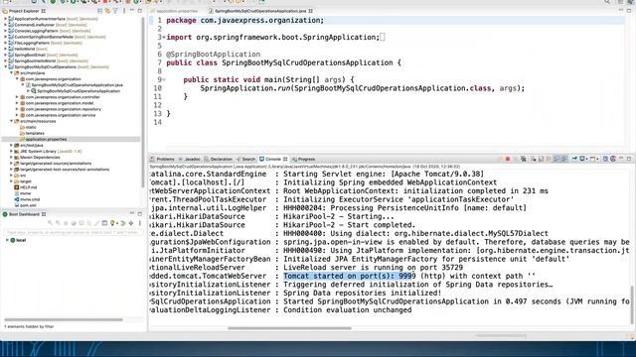Click 'Tomcat started on port(s): 9999' console line
Viewport: 636px width, 357px height.
coord(350,276)
